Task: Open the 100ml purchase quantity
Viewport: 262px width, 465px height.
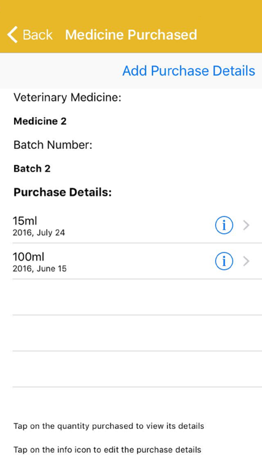Action: pos(29,257)
